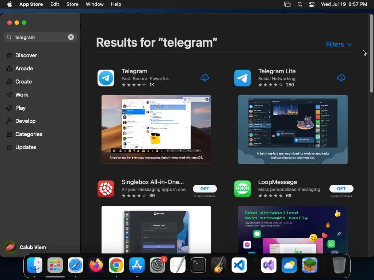This screenshot has width=374, height=280.
Task: Open Weather app from the dock
Action: click(289, 265)
